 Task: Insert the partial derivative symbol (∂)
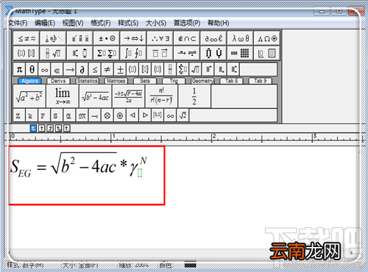[82, 70]
